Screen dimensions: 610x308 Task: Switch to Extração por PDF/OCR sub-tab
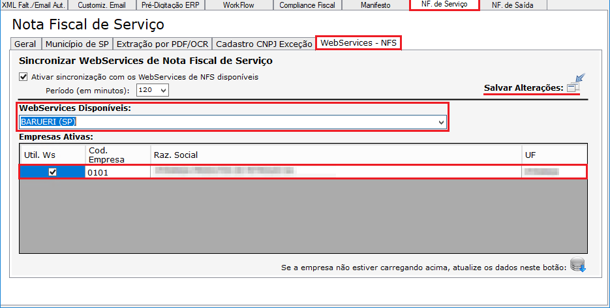point(162,44)
